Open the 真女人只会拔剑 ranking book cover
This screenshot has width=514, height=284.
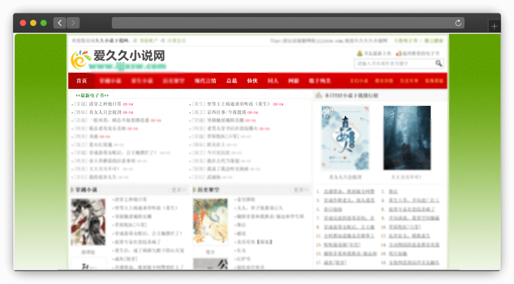[345, 138]
